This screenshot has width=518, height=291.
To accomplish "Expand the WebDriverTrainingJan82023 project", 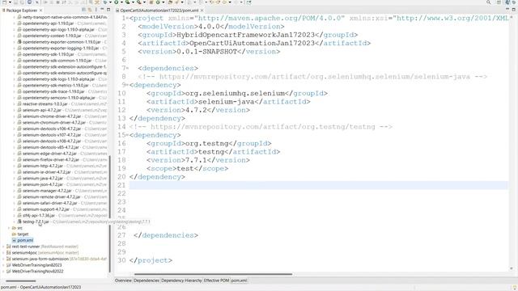I will (3, 265).
